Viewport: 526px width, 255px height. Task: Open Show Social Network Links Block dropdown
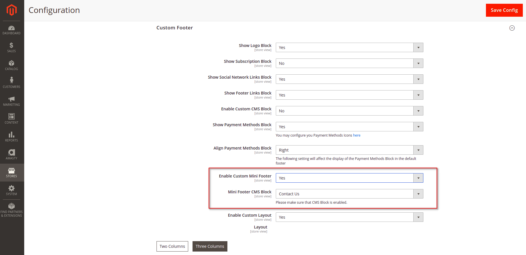(349, 79)
